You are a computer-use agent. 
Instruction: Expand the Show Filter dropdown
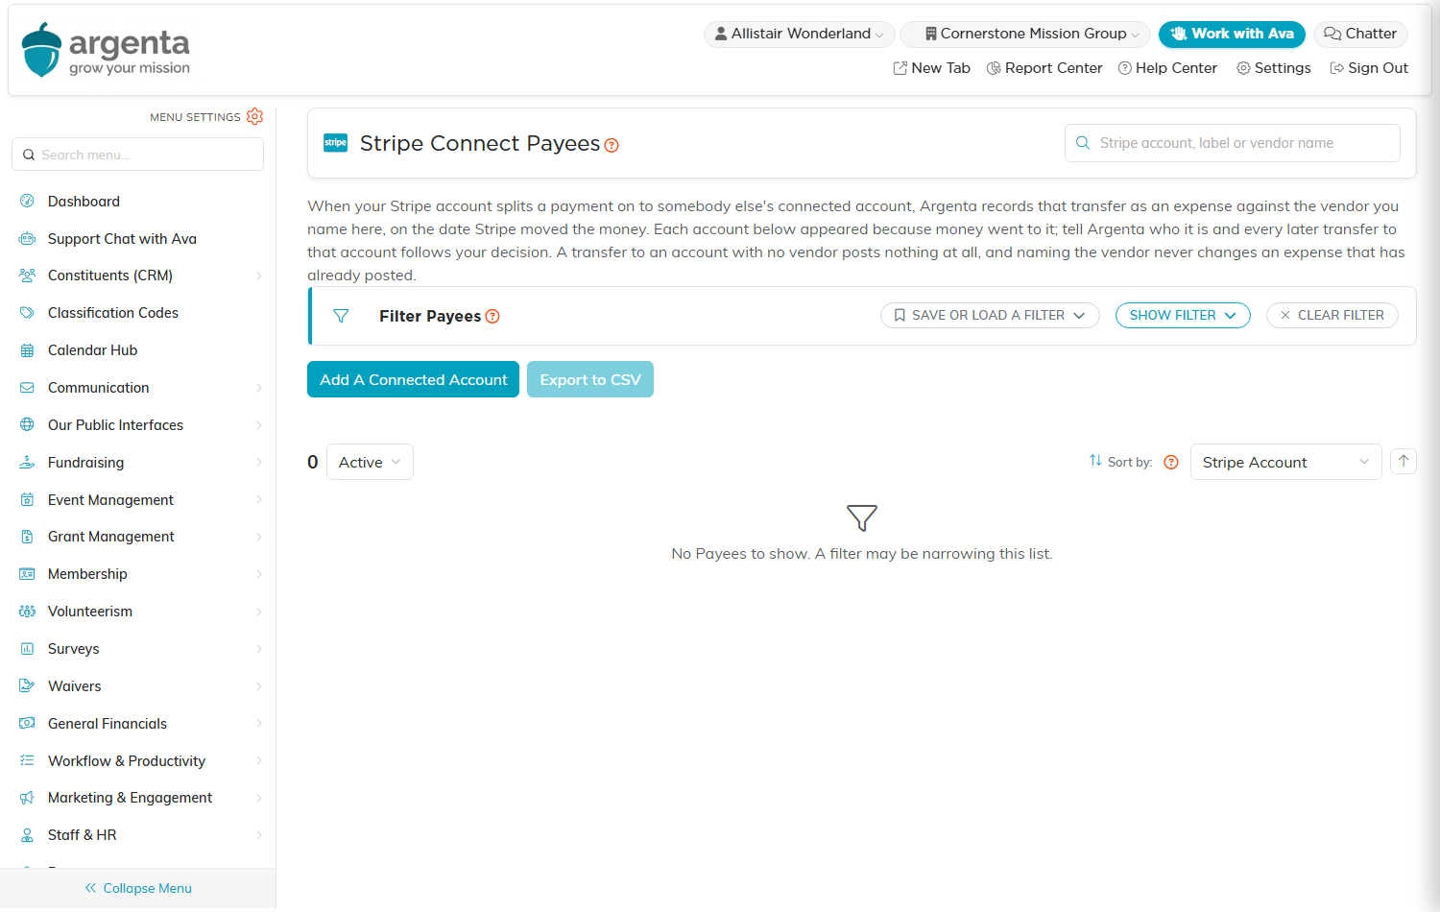pyautogui.click(x=1183, y=315)
